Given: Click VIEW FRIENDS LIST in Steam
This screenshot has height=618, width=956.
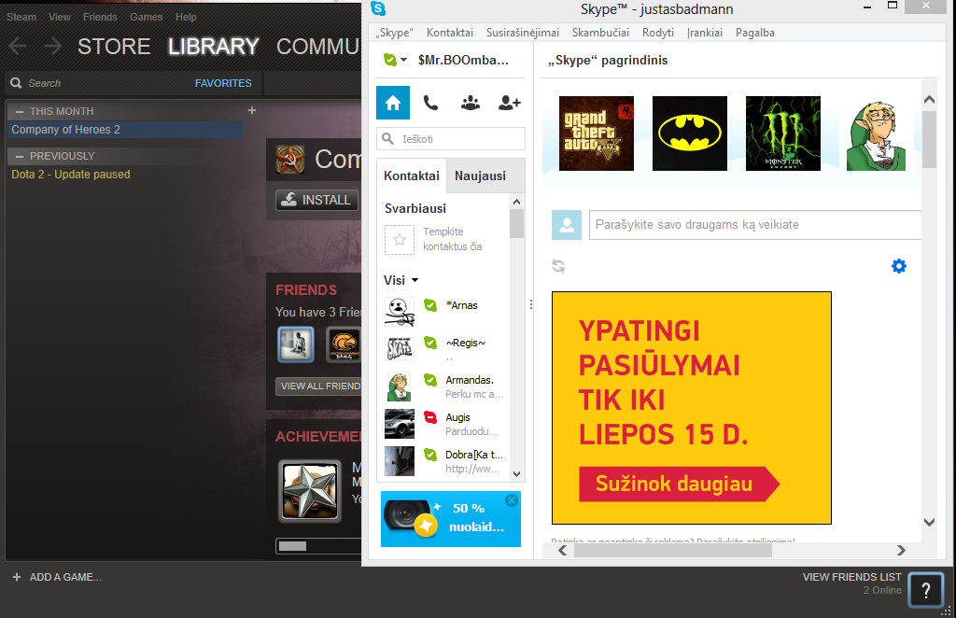Looking at the screenshot, I should tap(851, 577).
